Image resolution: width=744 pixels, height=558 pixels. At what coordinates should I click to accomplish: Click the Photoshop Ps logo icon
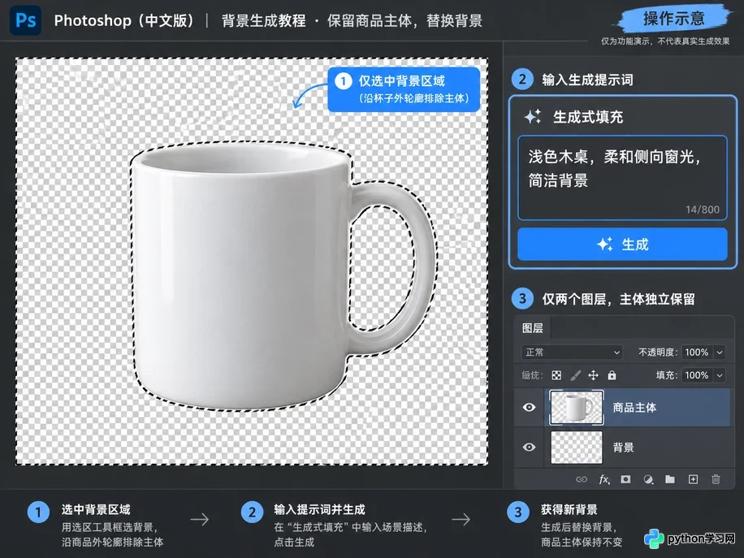pyautogui.click(x=25, y=20)
